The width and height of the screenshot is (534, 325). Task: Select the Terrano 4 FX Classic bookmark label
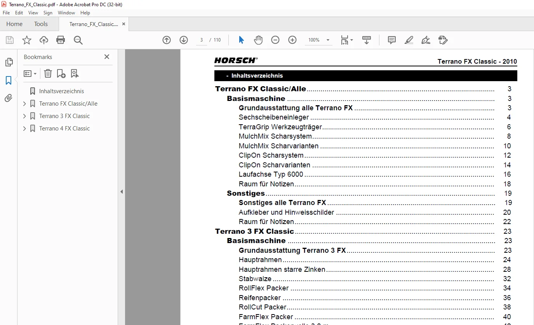click(x=64, y=129)
